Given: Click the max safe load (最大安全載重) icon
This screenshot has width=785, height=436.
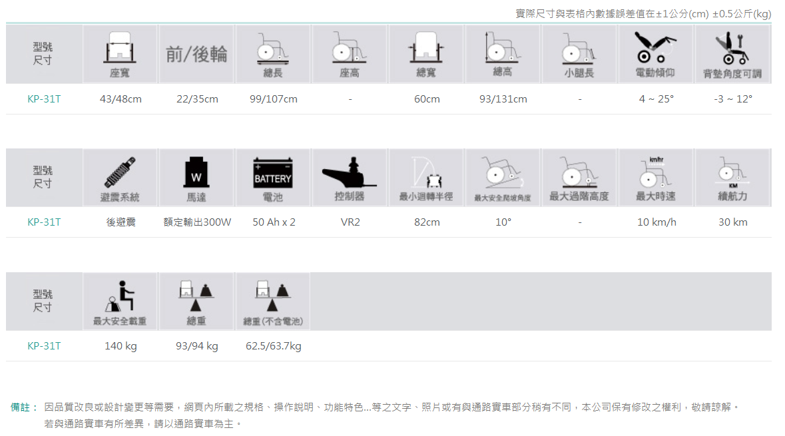Looking at the screenshot, I should point(120,296).
